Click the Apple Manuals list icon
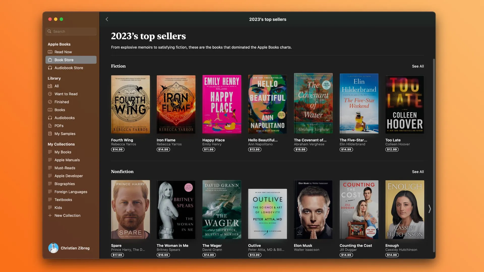 (50, 160)
